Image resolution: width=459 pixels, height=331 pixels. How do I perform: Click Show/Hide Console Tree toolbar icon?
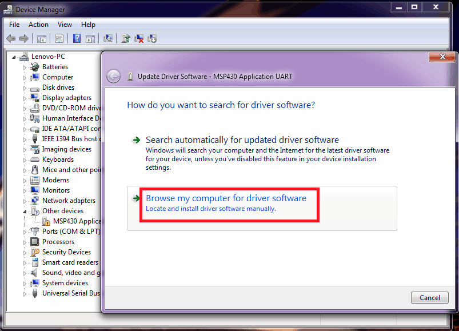(x=41, y=39)
